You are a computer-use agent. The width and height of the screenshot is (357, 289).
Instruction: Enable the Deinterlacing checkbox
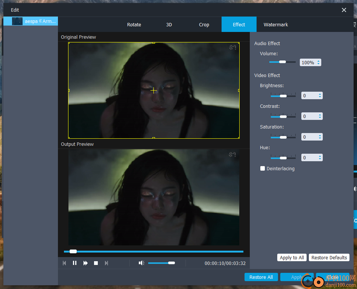point(263,168)
